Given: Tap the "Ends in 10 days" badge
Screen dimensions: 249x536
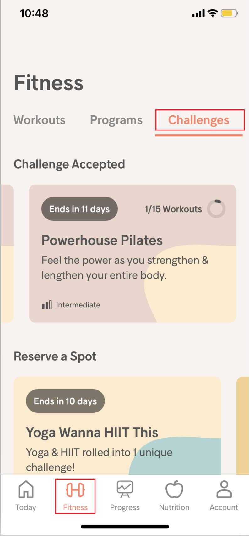Looking at the screenshot, I should pyautogui.click(x=65, y=401).
